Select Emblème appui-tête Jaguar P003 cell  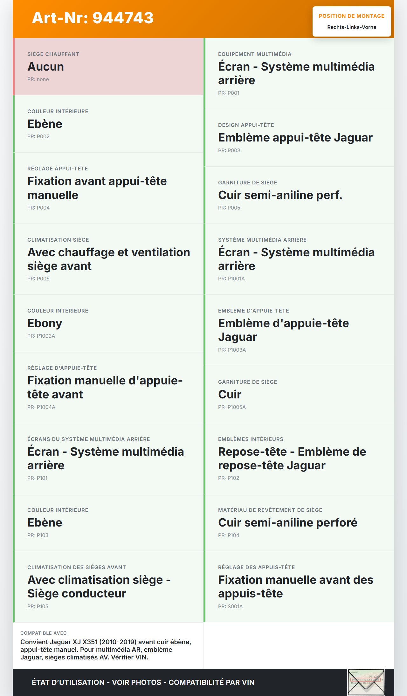click(299, 138)
